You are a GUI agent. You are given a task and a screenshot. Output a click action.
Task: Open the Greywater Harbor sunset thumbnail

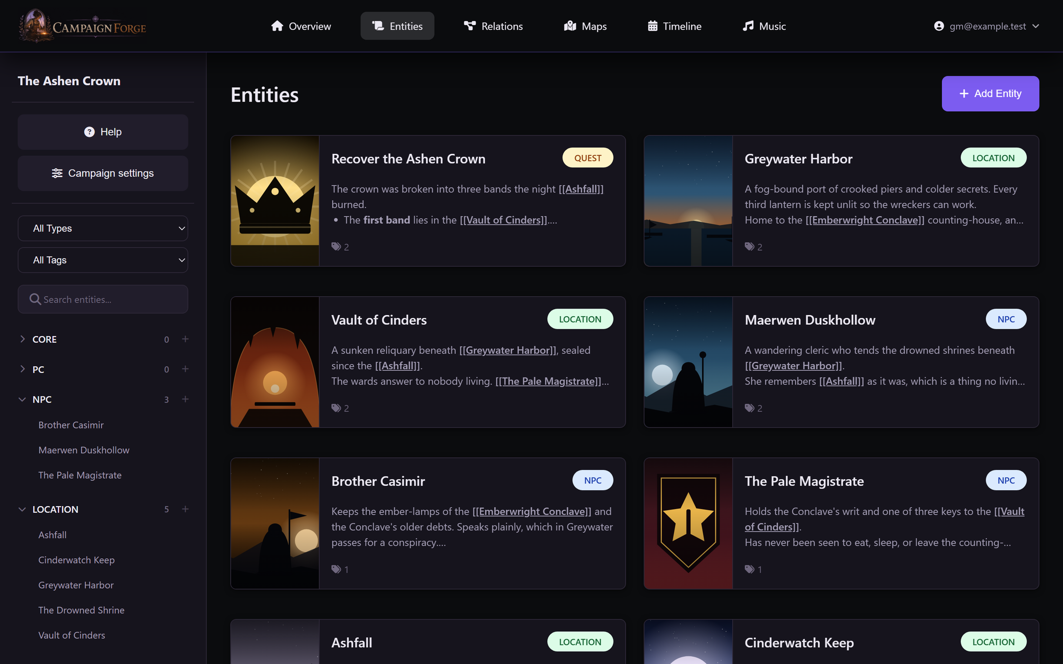pos(688,201)
